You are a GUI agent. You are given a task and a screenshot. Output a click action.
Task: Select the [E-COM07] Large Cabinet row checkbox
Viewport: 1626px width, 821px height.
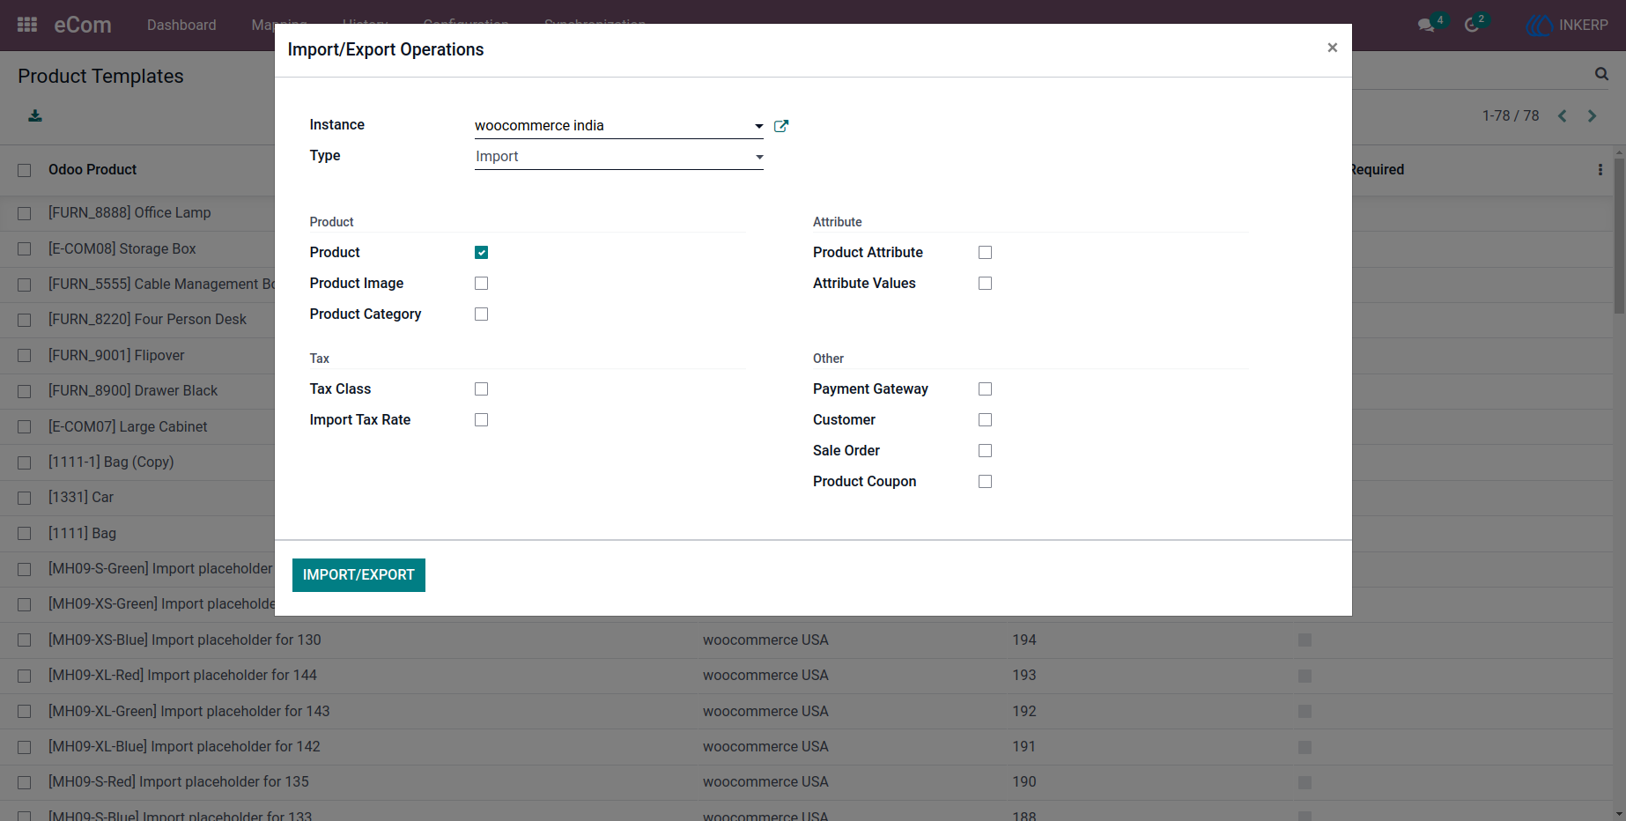tap(24, 427)
